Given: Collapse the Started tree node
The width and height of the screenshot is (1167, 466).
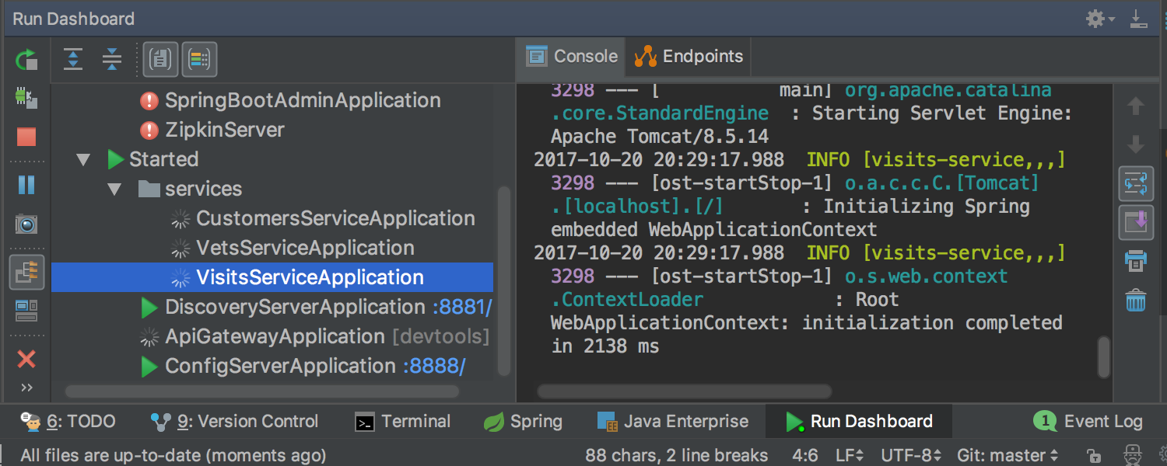Looking at the screenshot, I should [83, 160].
